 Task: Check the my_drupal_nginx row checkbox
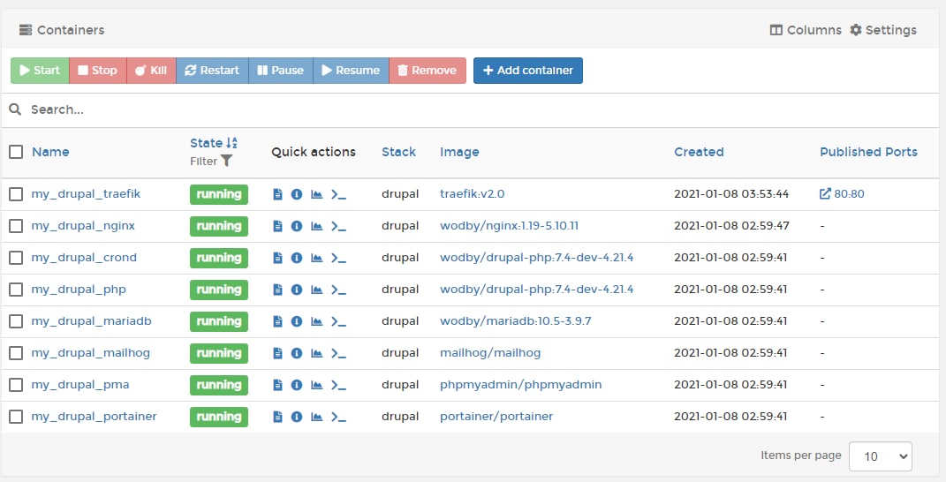click(16, 226)
